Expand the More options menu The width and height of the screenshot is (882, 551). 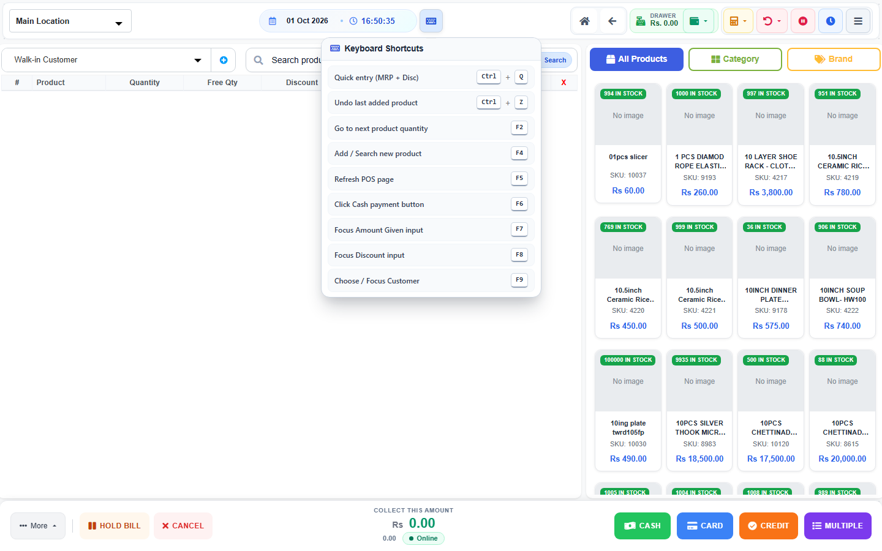(38, 526)
